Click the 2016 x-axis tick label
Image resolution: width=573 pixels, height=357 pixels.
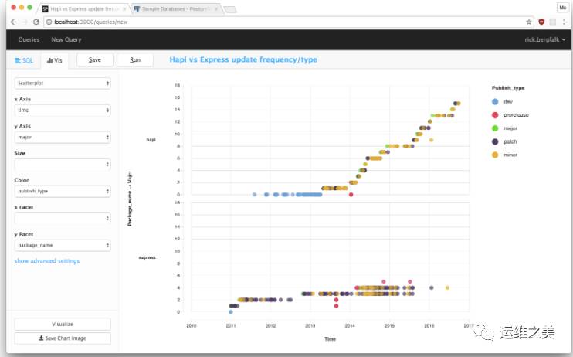click(429, 325)
